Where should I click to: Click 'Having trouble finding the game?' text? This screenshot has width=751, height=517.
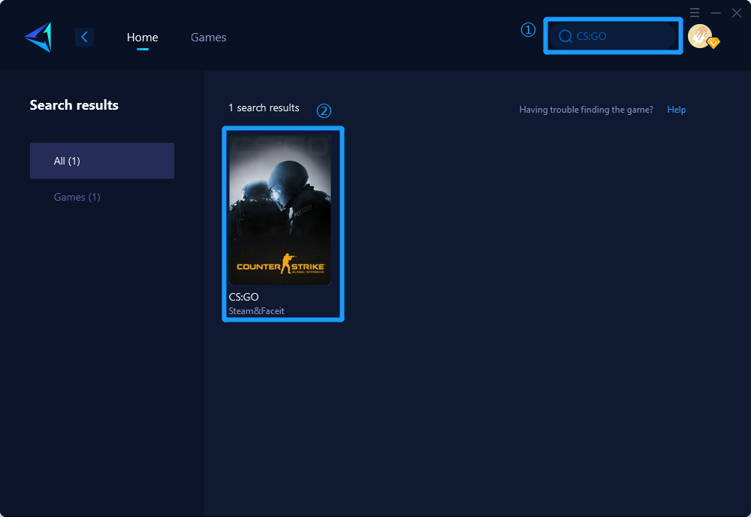click(587, 110)
